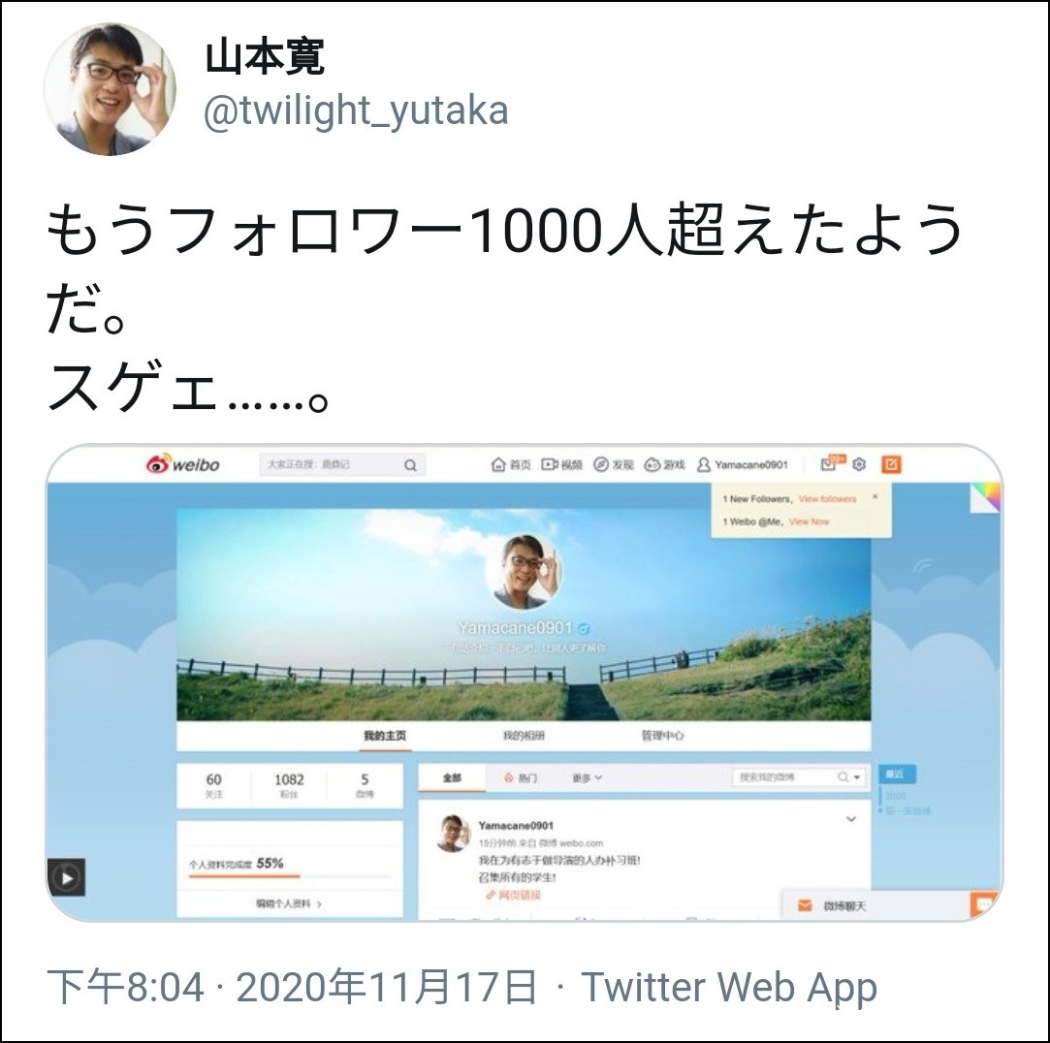The image size is (1050, 1043).
Task: Click the orange compose post icon
Action: click(x=891, y=464)
